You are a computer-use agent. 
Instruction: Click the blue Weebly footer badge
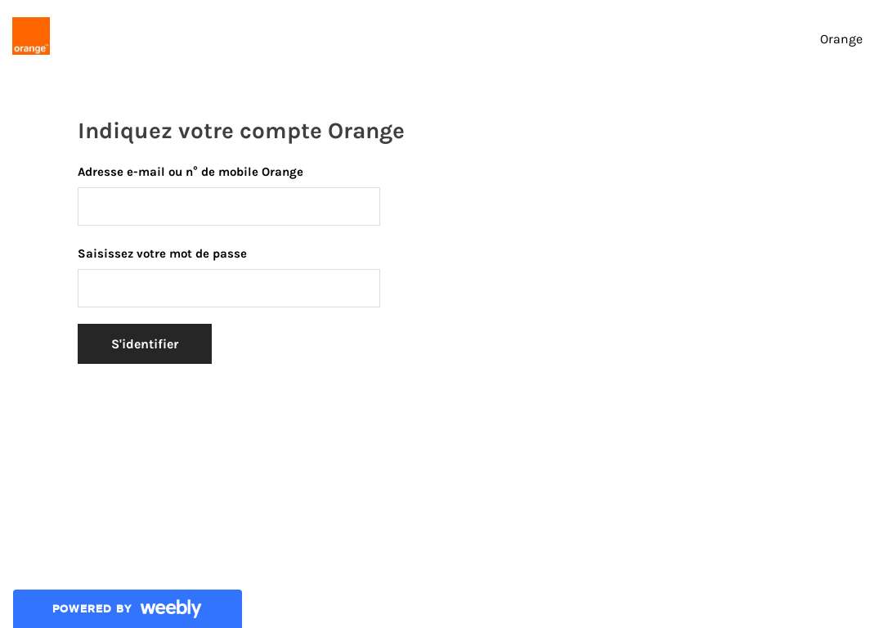128,608
